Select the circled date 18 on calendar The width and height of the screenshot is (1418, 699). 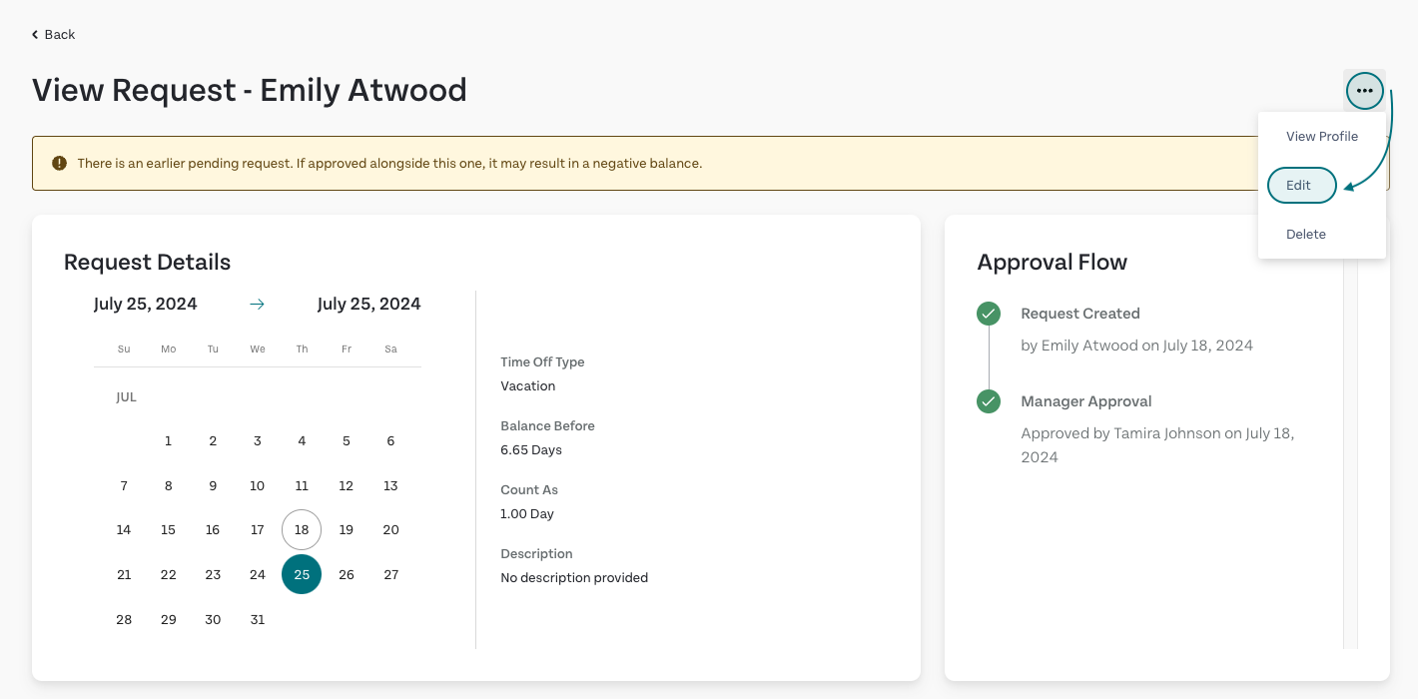302,530
